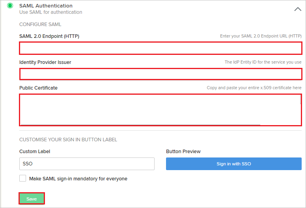Viewport: 306px width, 208px height.
Task: Click the 'Custom Label' field label
Action: tap(35, 151)
